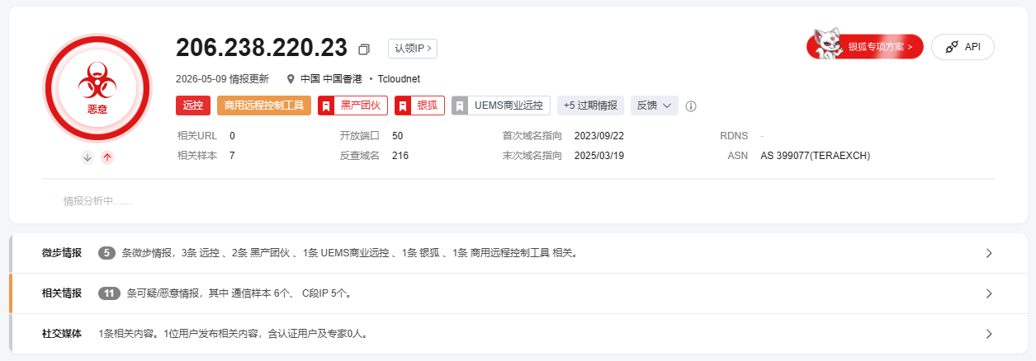This screenshot has height=361, width=1036.
Task: Expand the 相关情报 row chevron
Action: [989, 293]
